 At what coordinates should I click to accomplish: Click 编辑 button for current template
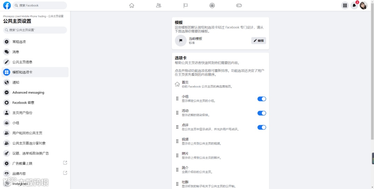tap(259, 41)
